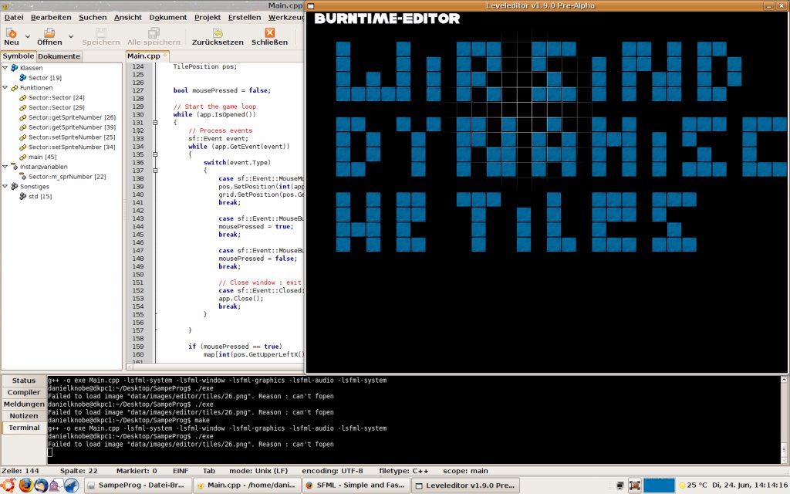
Task: Select std [15] in symbol tree
Action: point(40,196)
